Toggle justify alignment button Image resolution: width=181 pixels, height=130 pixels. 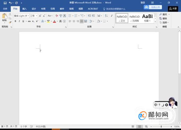82,21
